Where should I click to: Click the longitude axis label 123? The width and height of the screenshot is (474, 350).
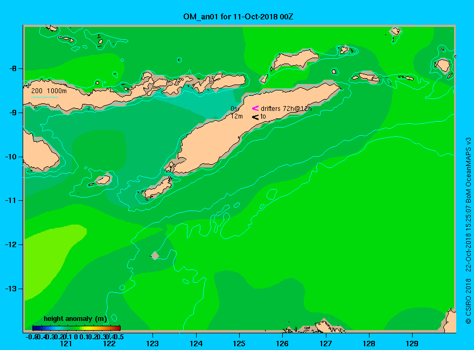152,344
